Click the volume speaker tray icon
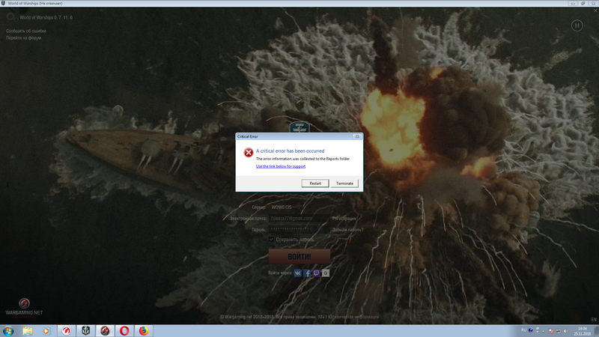 point(565,331)
